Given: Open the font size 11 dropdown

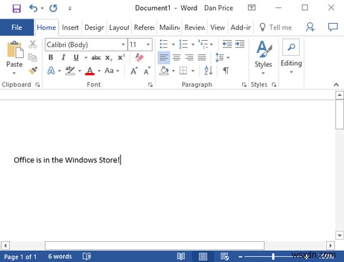Looking at the screenshot, I should pyautogui.click(x=148, y=44).
